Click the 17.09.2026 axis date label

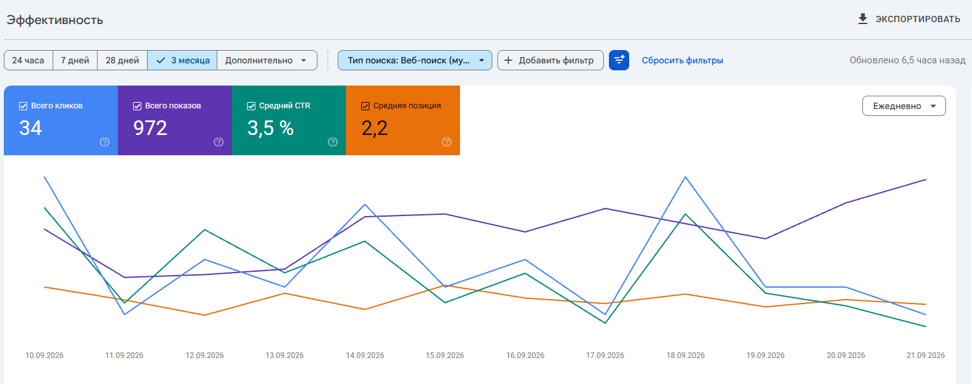click(x=605, y=355)
